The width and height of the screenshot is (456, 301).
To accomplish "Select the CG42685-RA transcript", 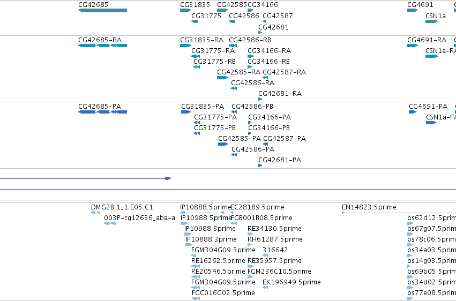I will point(103,46).
